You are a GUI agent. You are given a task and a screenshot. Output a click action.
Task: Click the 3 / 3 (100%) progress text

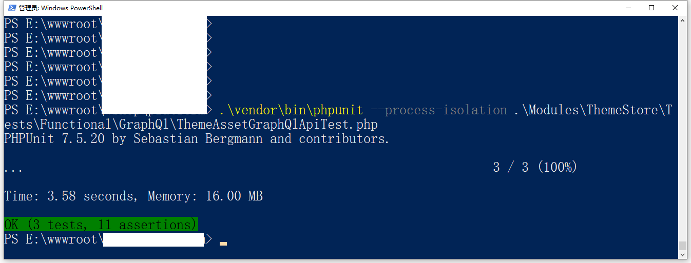point(535,167)
